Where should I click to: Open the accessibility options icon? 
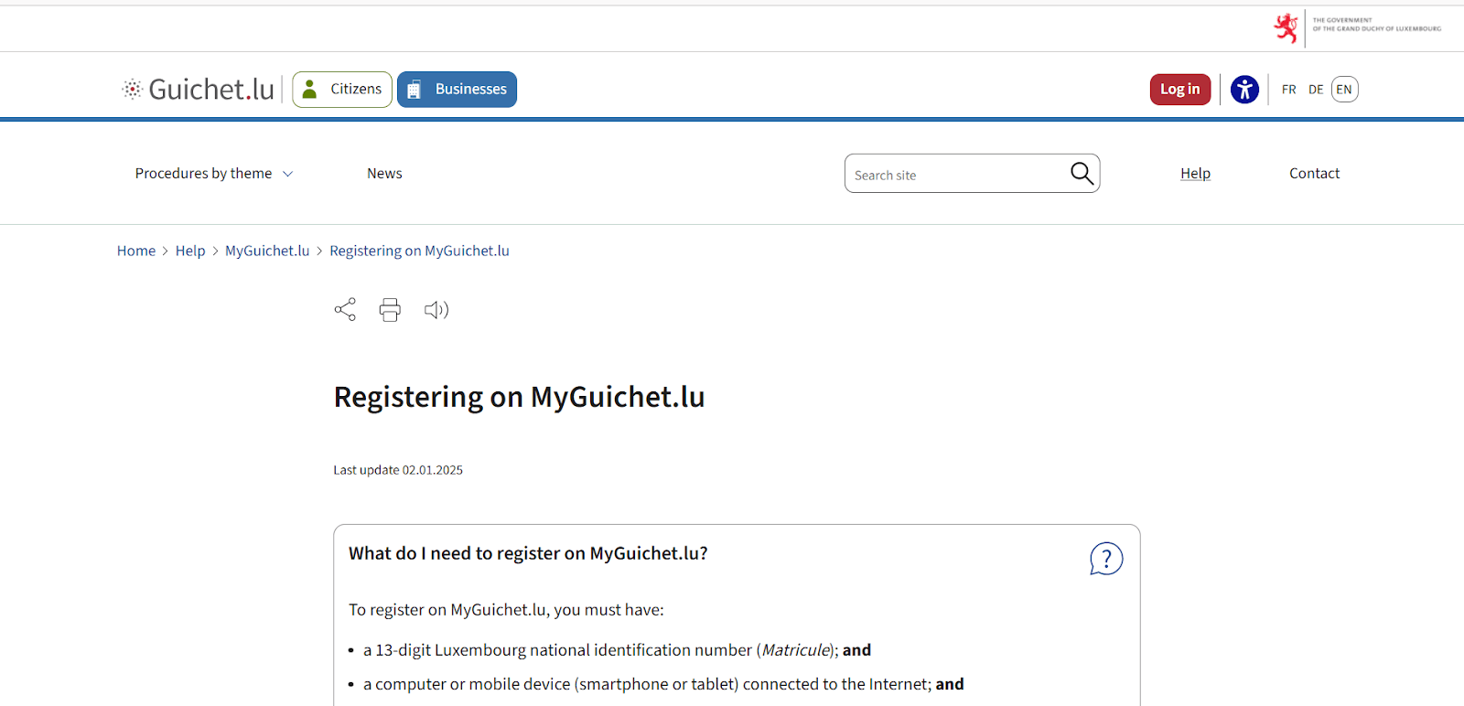[1244, 90]
